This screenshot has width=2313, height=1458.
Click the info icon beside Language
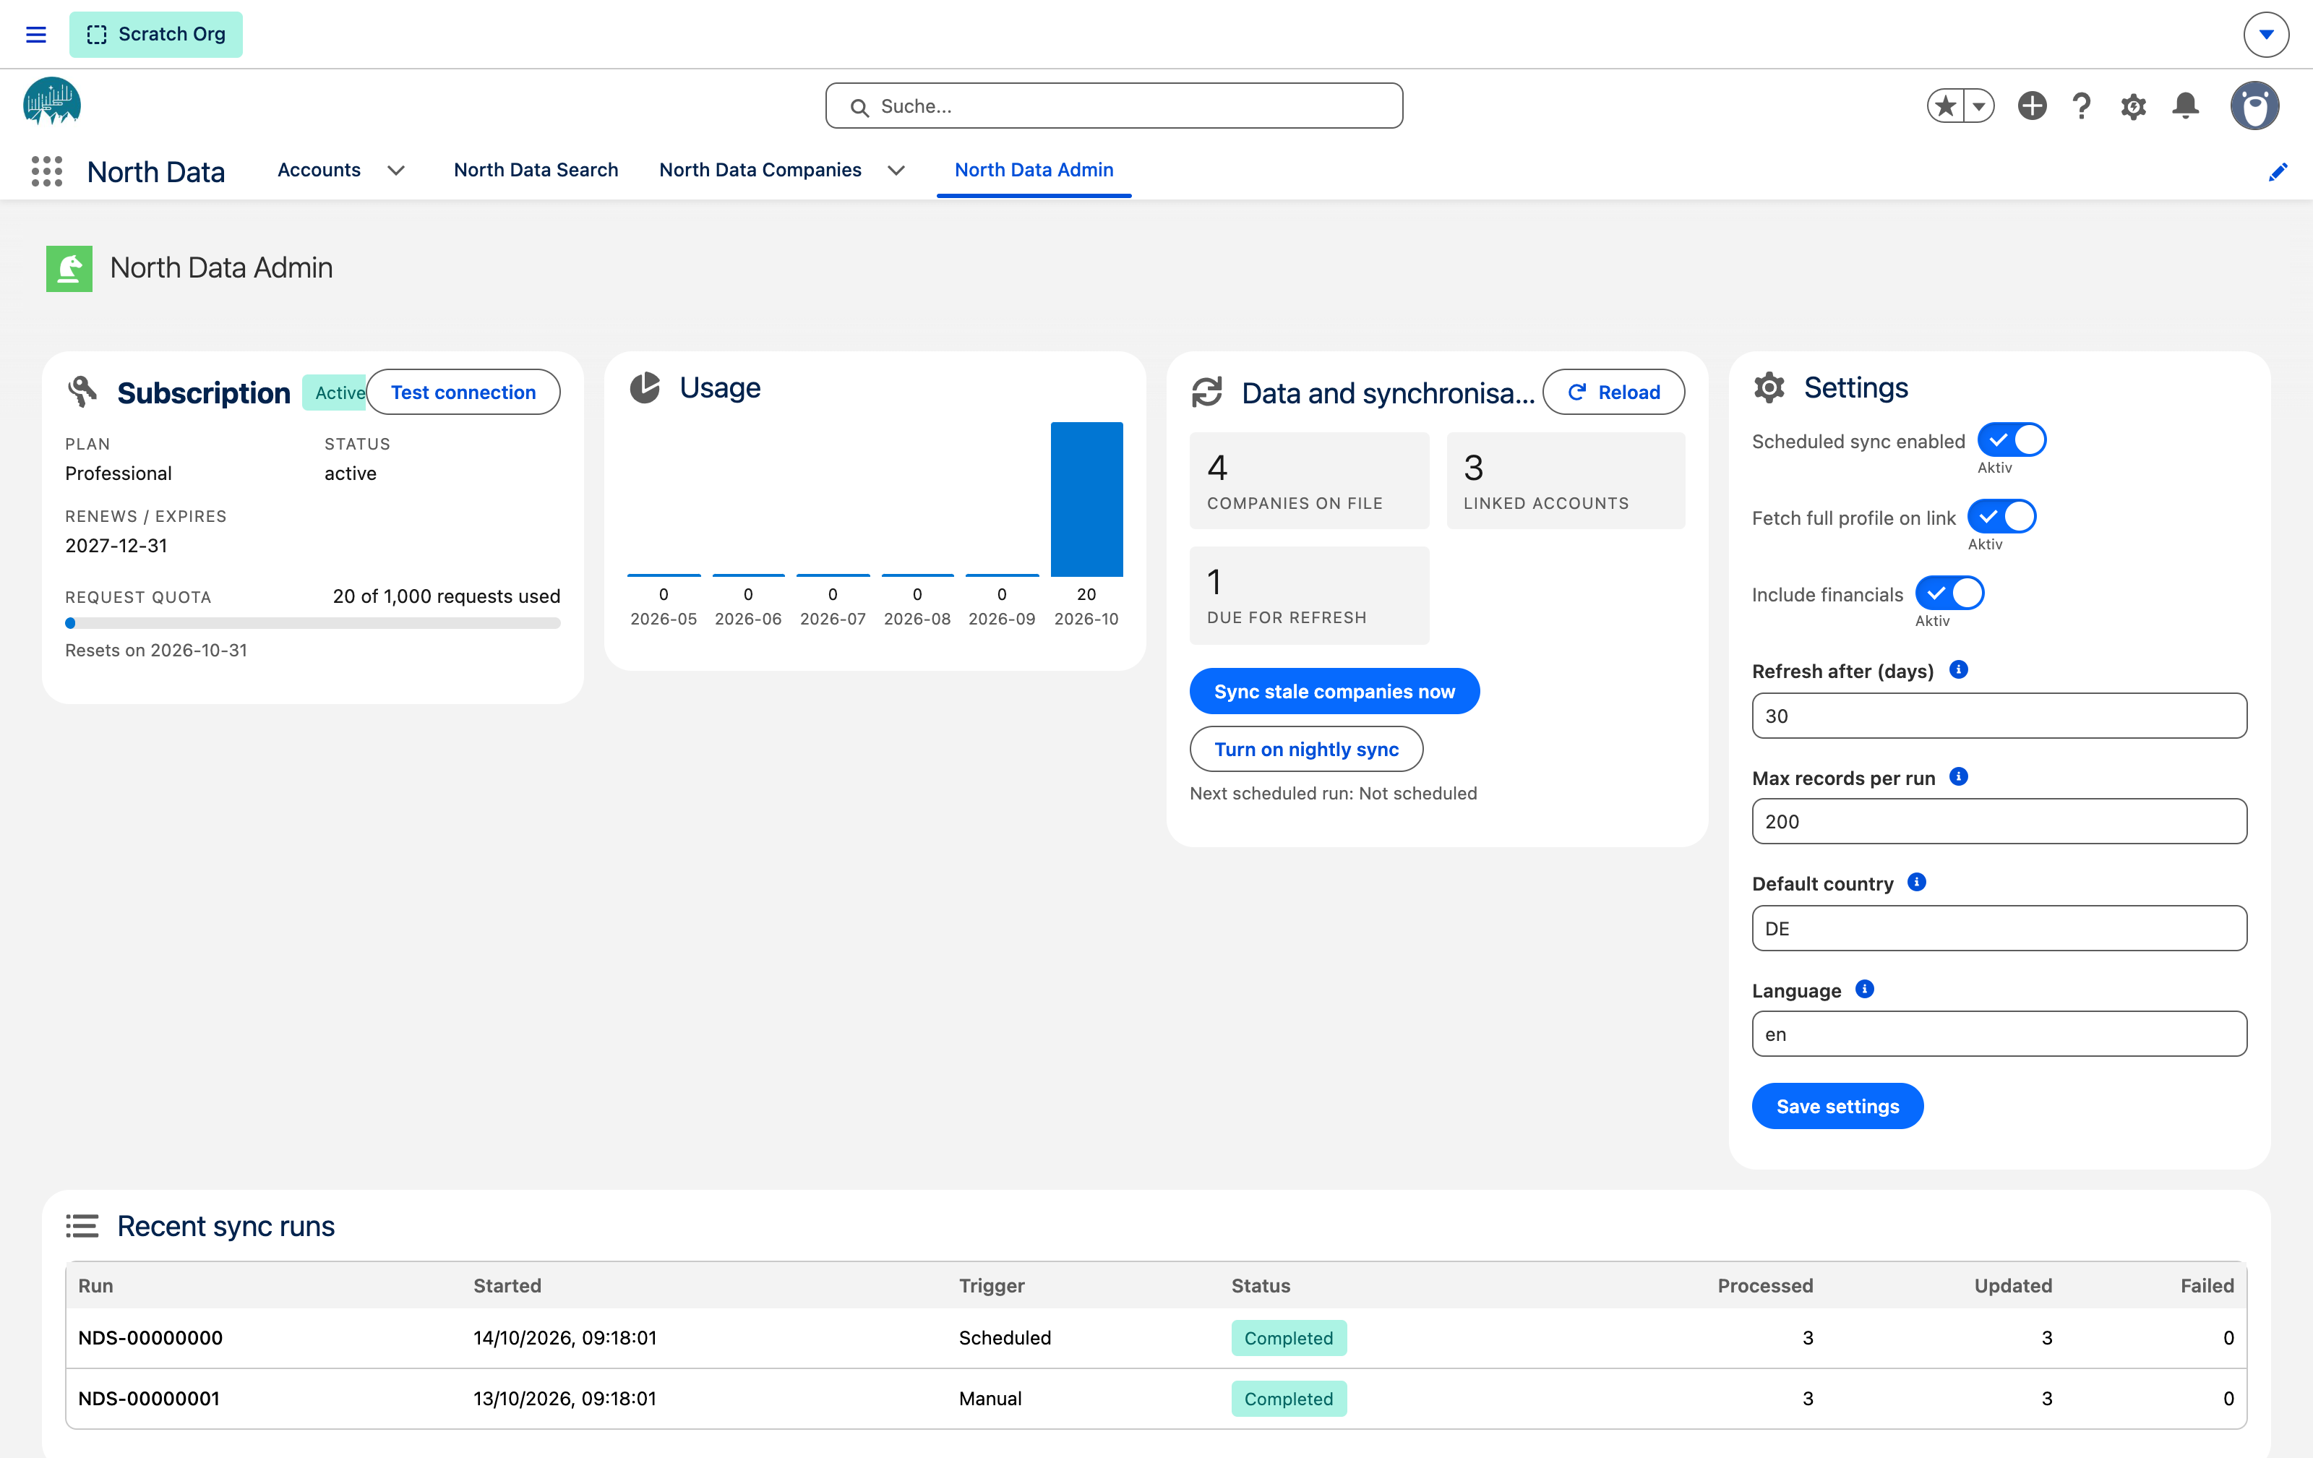pos(1864,990)
